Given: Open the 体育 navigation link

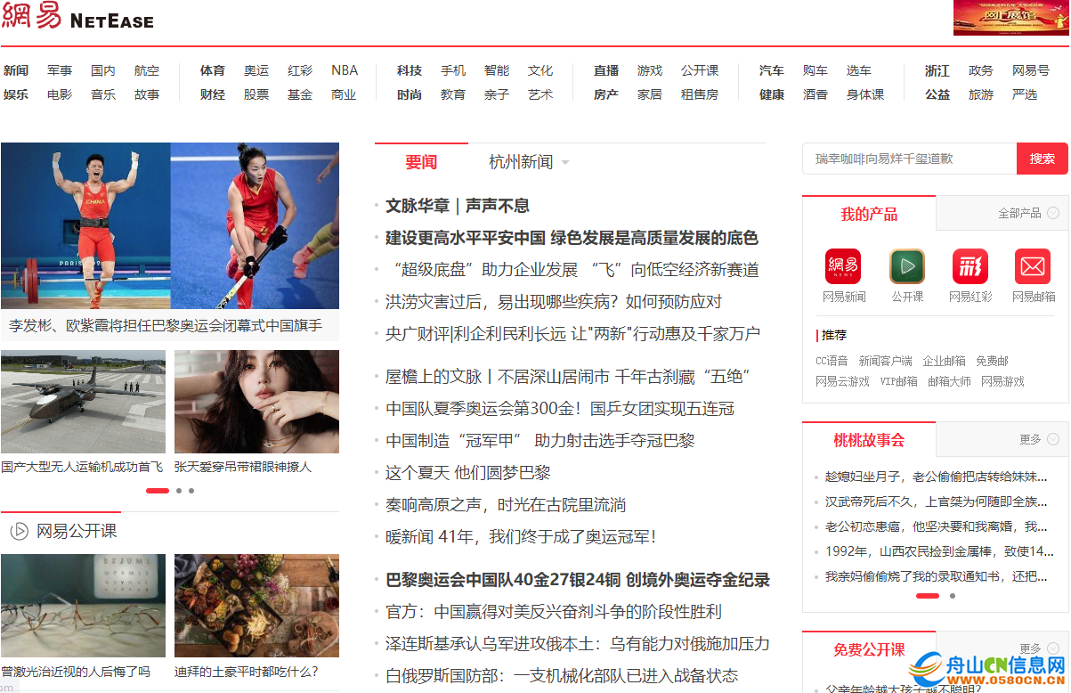Looking at the screenshot, I should 213,70.
